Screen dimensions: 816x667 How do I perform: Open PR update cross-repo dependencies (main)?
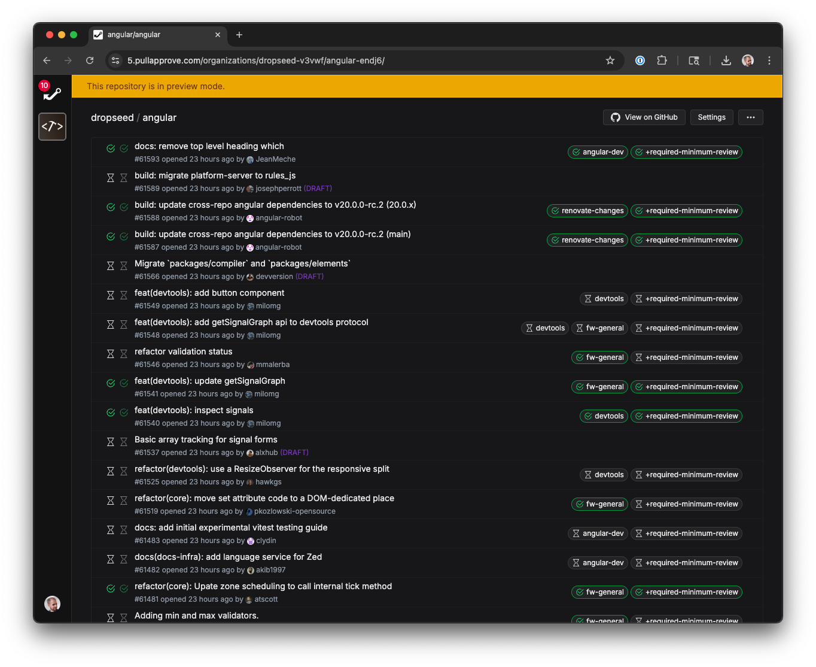pyautogui.click(x=273, y=234)
